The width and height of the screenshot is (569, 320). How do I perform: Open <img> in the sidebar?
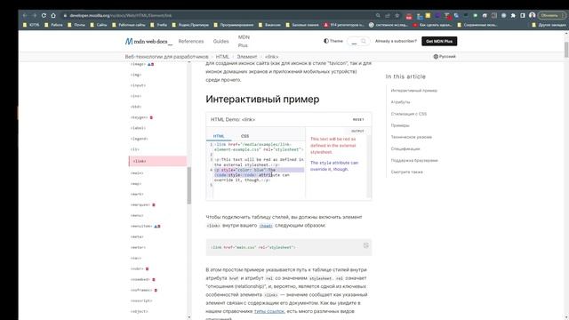(136, 75)
